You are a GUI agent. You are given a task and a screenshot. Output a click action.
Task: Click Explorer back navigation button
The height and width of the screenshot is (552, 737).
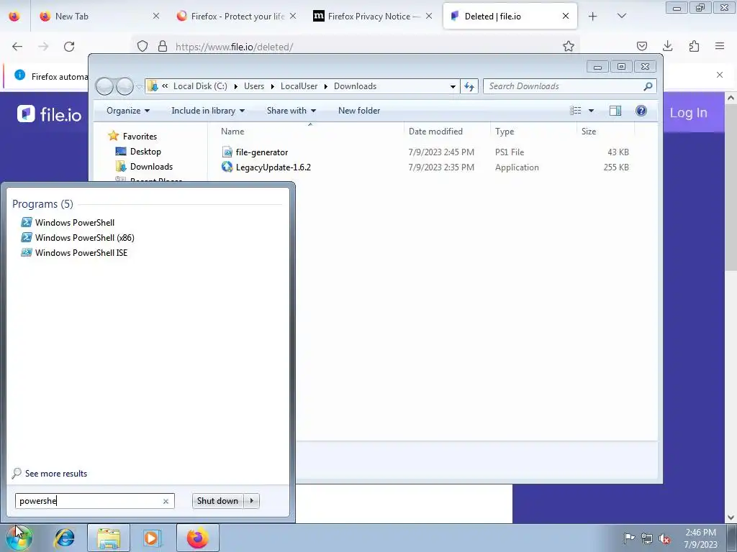(x=104, y=86)
